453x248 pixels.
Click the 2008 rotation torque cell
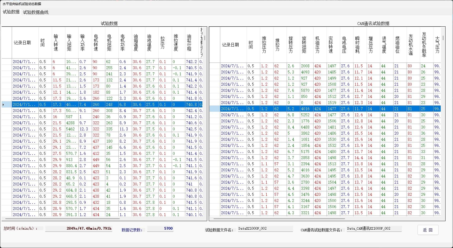(x=307, y=66)
